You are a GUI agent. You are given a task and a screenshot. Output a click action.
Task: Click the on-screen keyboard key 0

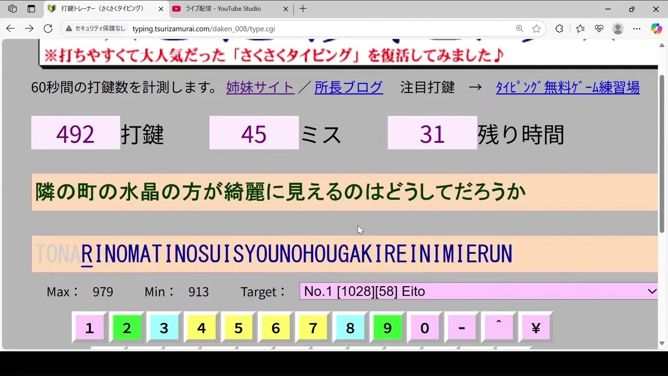pos(424,328)
